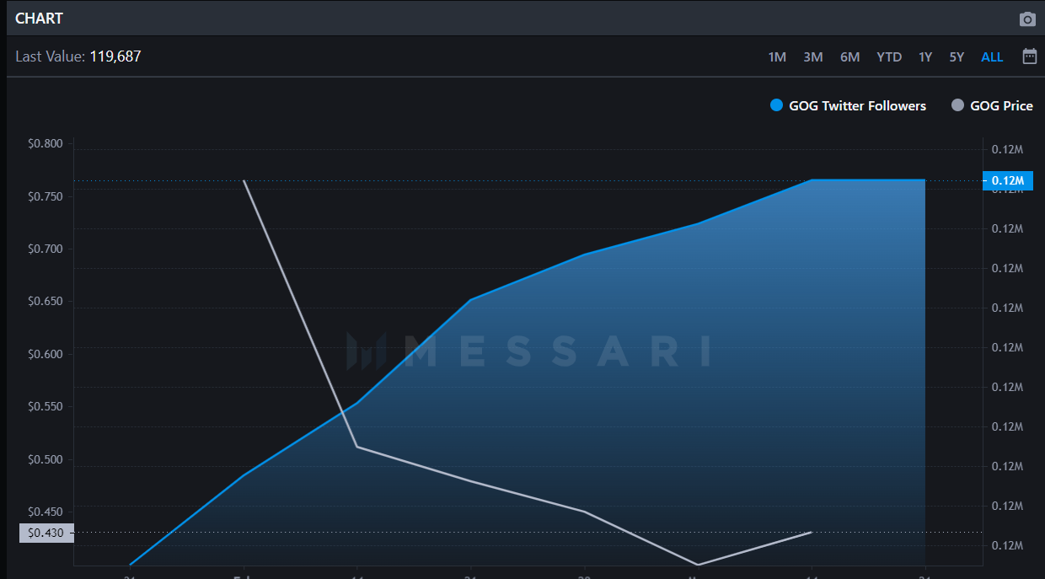Open the calendar date range picker
The height and width of the screenshot is (579, 1045).
[1029, 56]
